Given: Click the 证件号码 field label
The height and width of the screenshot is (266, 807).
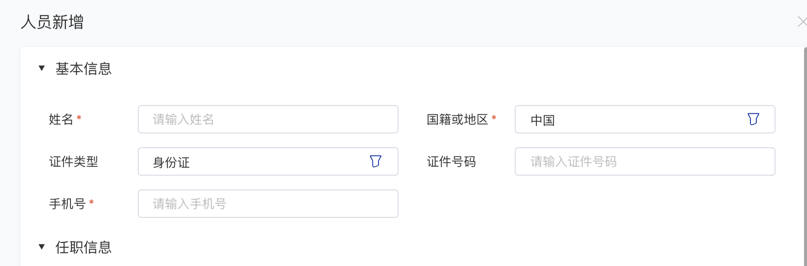Looking at the screenshot, I should click(451, 161).
